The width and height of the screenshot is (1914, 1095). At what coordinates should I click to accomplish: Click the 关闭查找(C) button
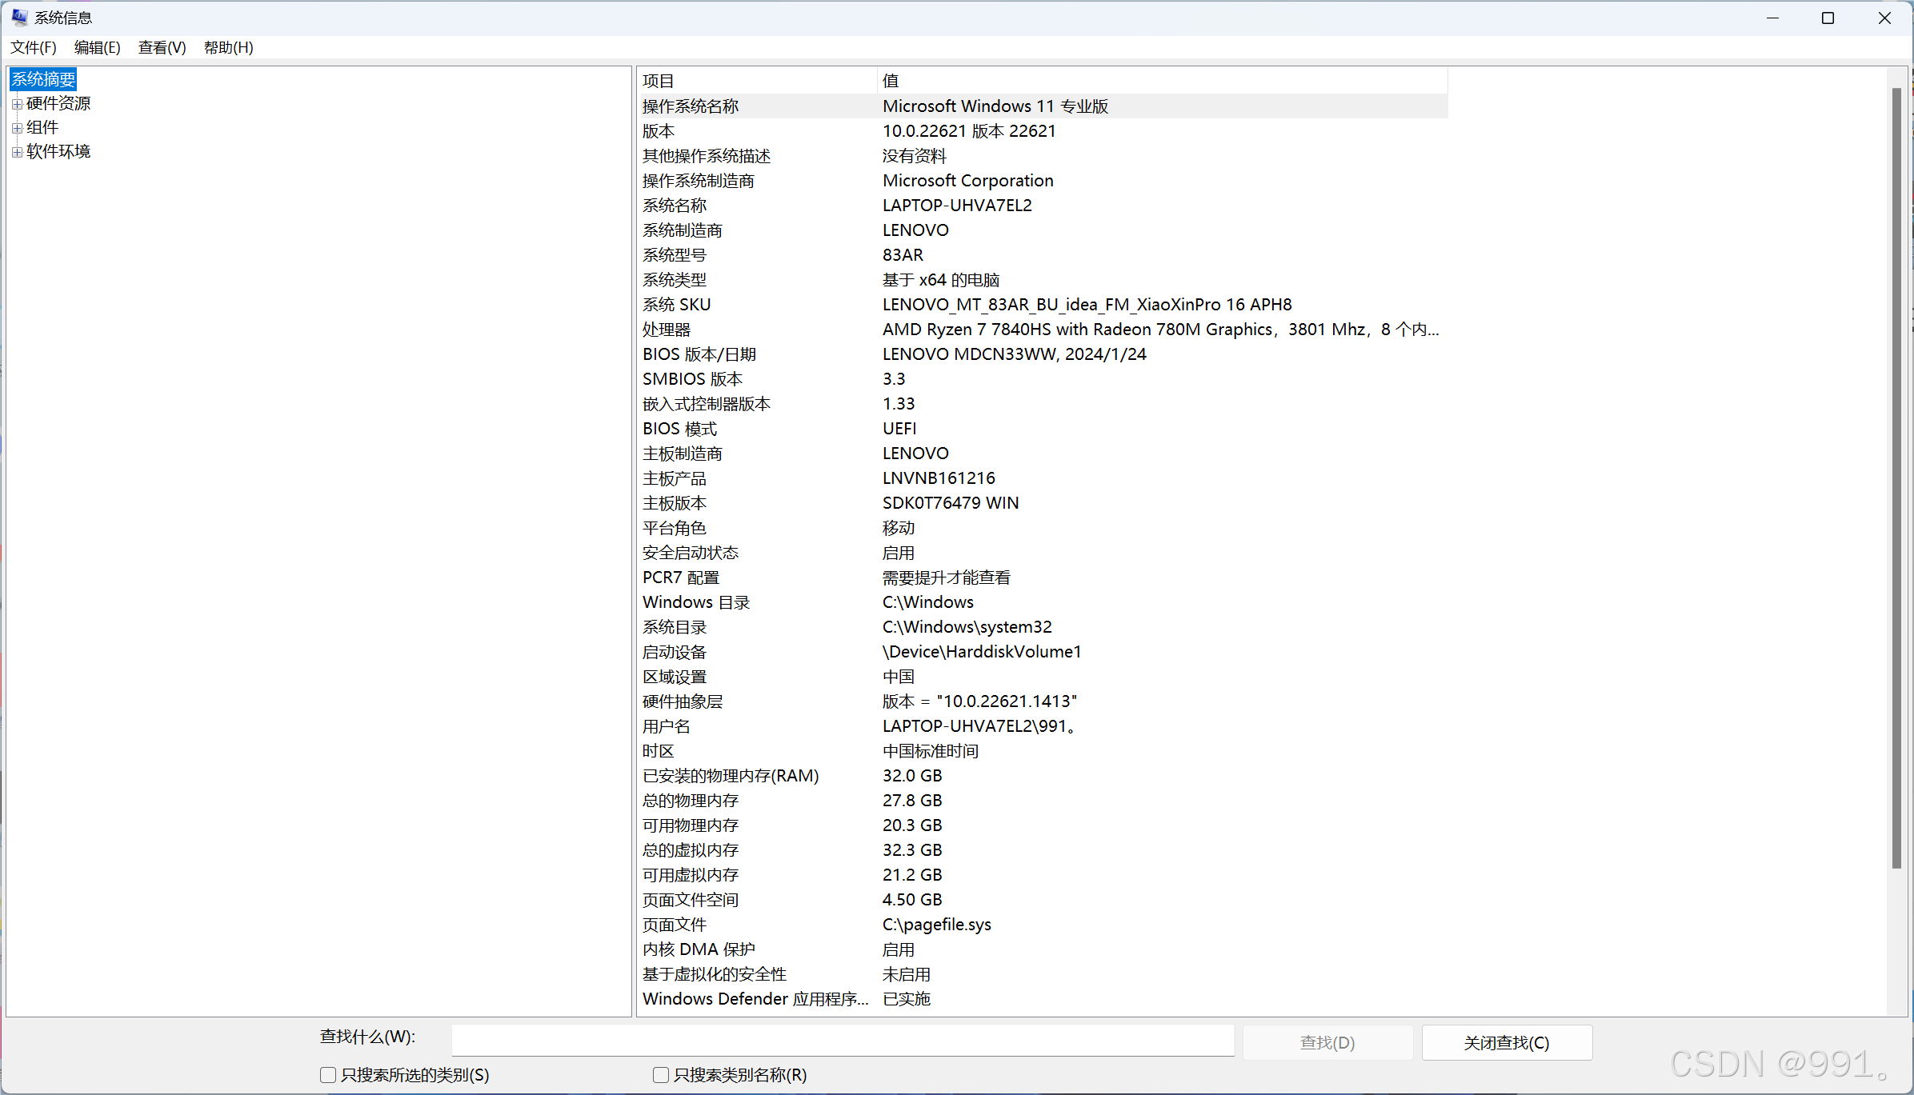[1506, 1043]
